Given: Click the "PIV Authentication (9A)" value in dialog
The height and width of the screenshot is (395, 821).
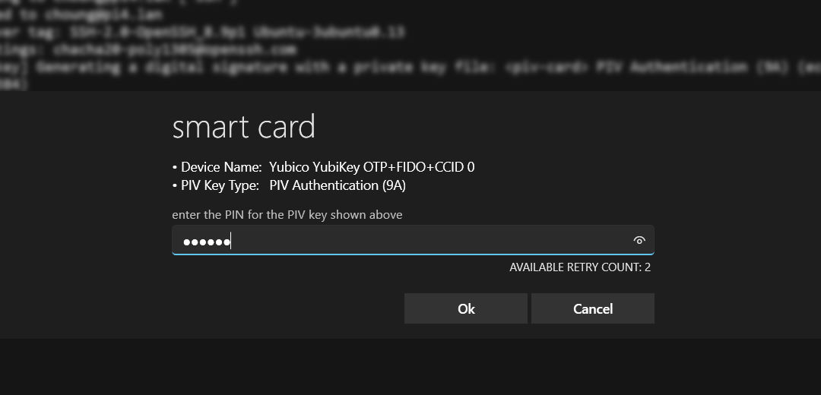Looking at the screenshot, I should click(343, 185).
